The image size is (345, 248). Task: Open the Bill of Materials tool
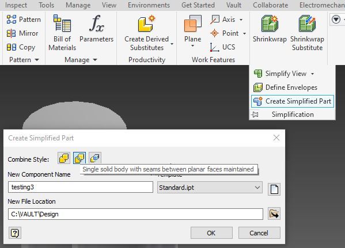click(x=62, y=33)
